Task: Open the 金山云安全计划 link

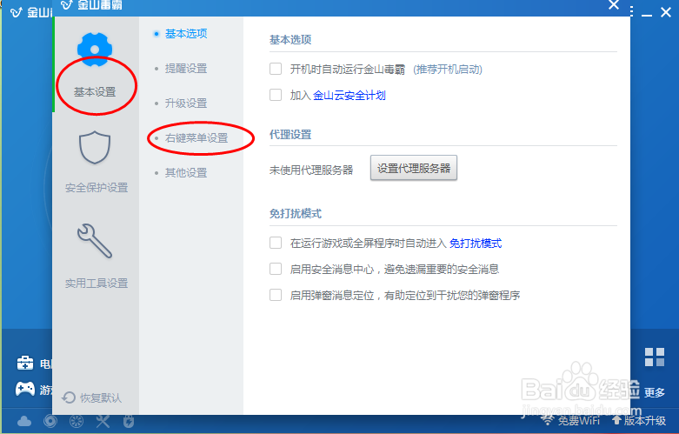Action: click(349, 96)
